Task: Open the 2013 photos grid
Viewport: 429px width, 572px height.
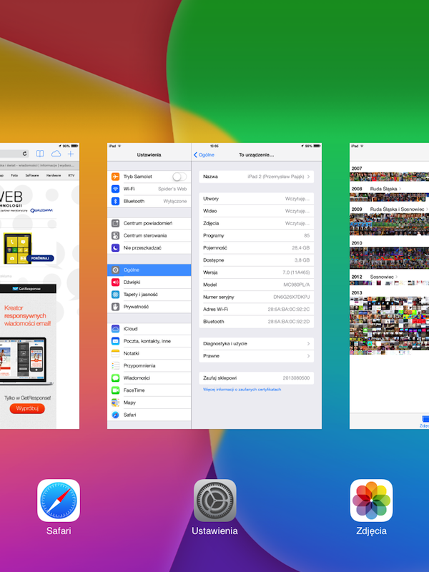Action: [389, 325]
